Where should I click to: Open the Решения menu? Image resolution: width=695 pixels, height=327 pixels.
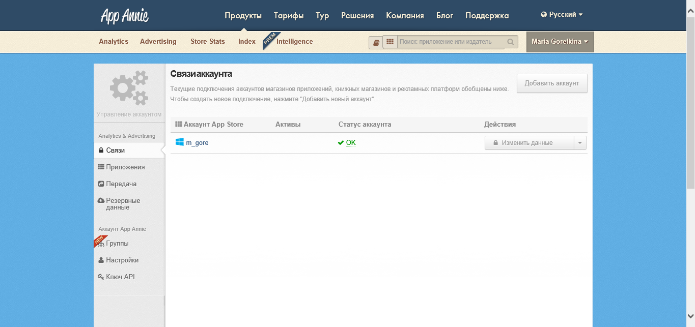coord(357,15)
